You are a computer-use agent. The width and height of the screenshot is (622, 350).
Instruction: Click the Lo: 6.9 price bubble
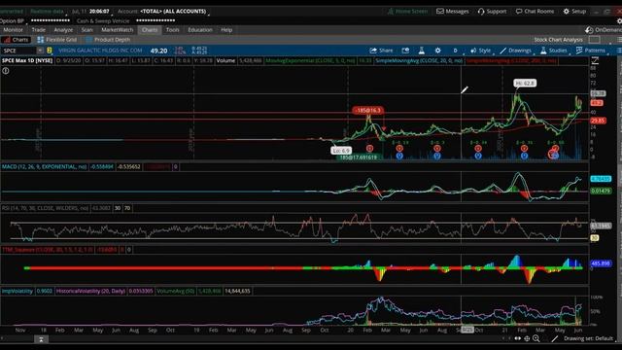click(341, 151)
